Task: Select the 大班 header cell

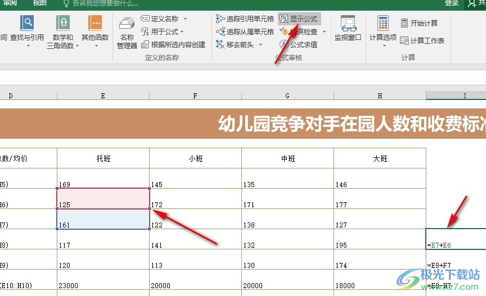Action: point(380,158)
